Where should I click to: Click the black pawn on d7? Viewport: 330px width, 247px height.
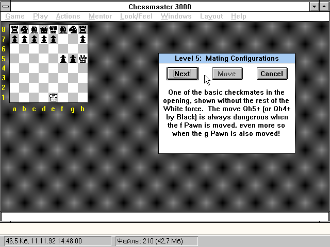[x=44, y=39]
